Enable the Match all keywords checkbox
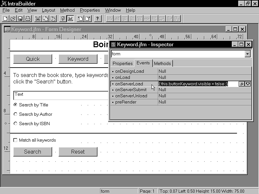The image size is (259, 194). pos(16,140)
